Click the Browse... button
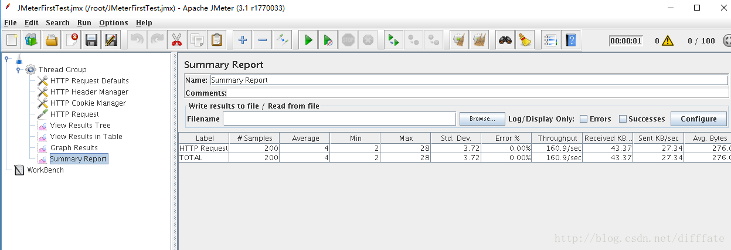This screenshot has width=731, height=250. coord(482,119)
